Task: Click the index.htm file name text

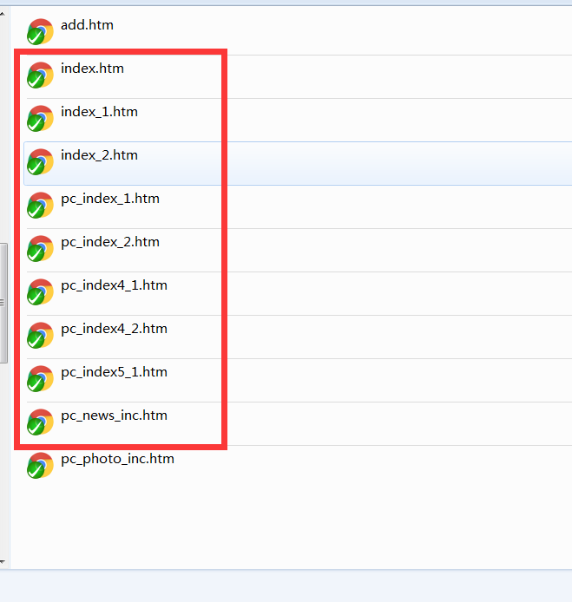Action: pyautogui.click(x=92, y=69)
